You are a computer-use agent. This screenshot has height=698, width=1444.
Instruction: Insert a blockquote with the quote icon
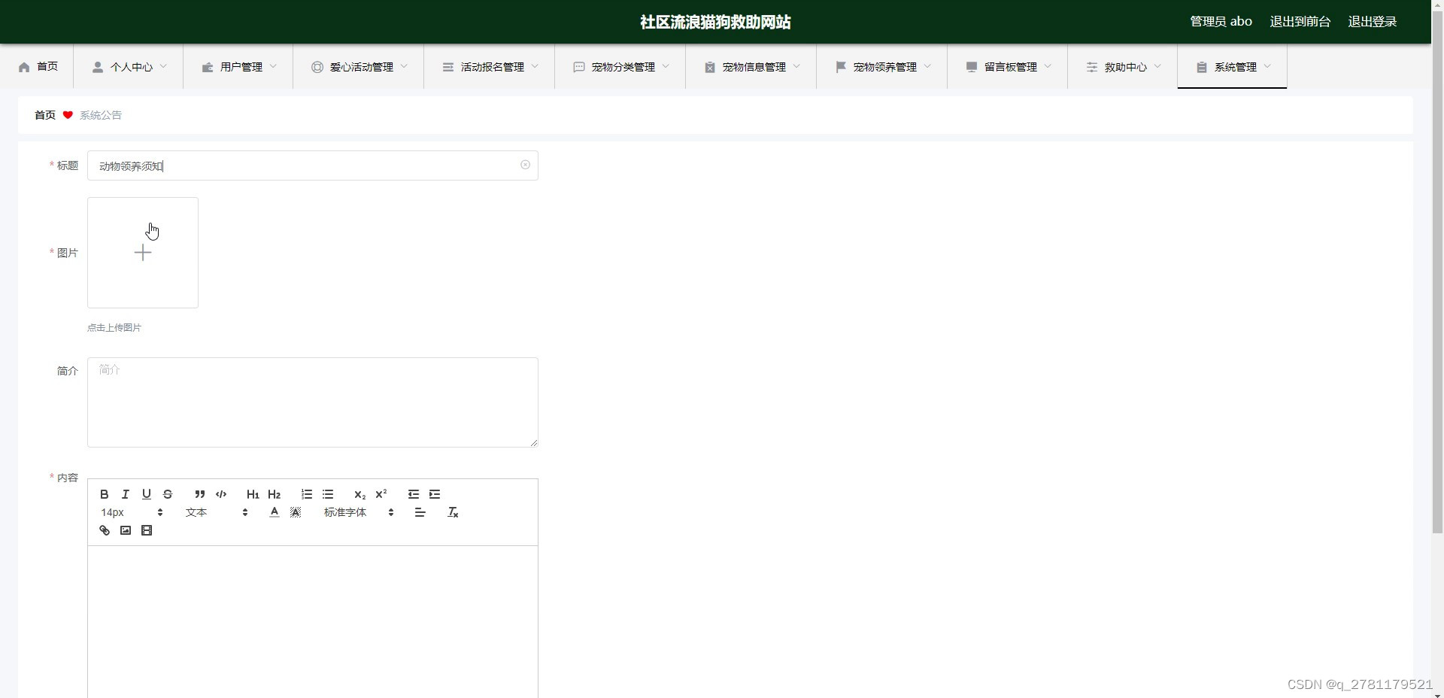(x=199, y=494)
